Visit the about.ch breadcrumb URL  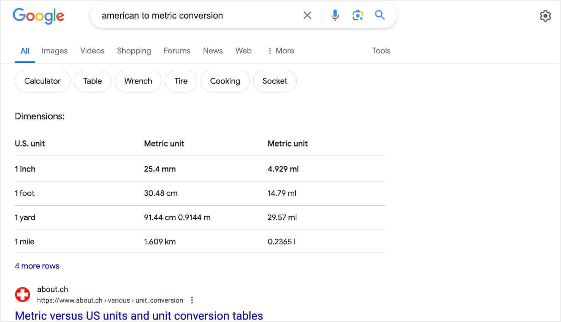click(x=110, y=300)
